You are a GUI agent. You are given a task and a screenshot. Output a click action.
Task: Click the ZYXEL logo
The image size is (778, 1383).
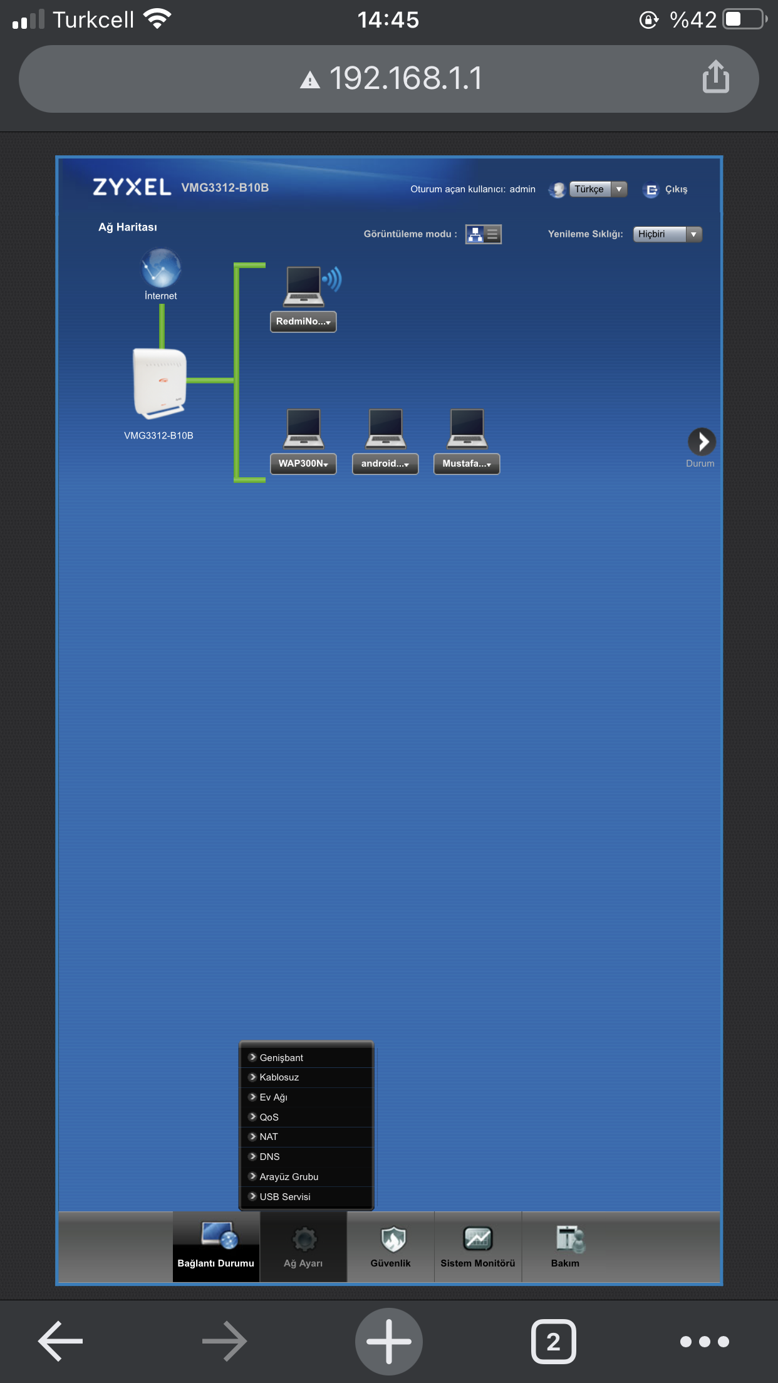pos(132,187)
